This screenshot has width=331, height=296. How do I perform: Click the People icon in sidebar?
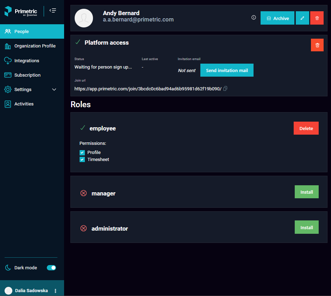8,31
